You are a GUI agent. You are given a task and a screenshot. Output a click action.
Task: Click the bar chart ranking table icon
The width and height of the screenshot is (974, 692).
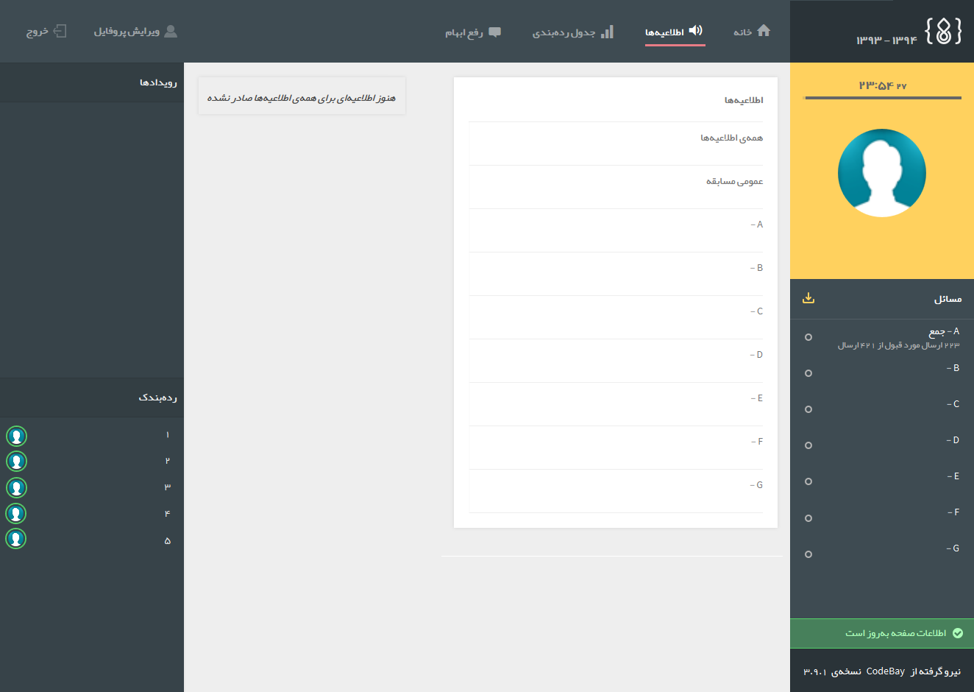tap(607, 32)
